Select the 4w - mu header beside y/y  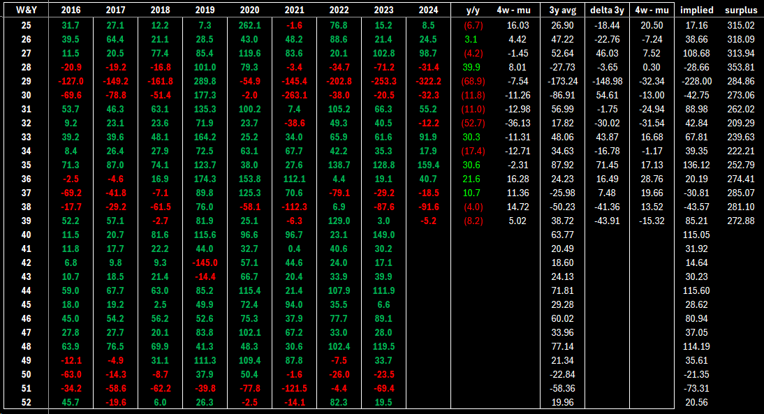pyautogui.click(x=513, y=10)
